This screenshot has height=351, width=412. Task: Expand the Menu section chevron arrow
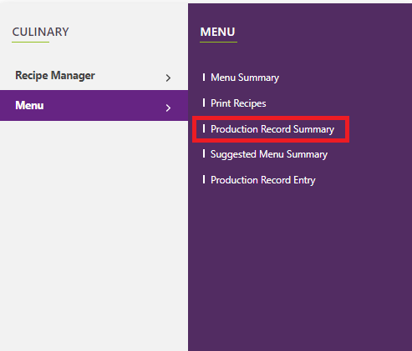[x=168, y=108]
